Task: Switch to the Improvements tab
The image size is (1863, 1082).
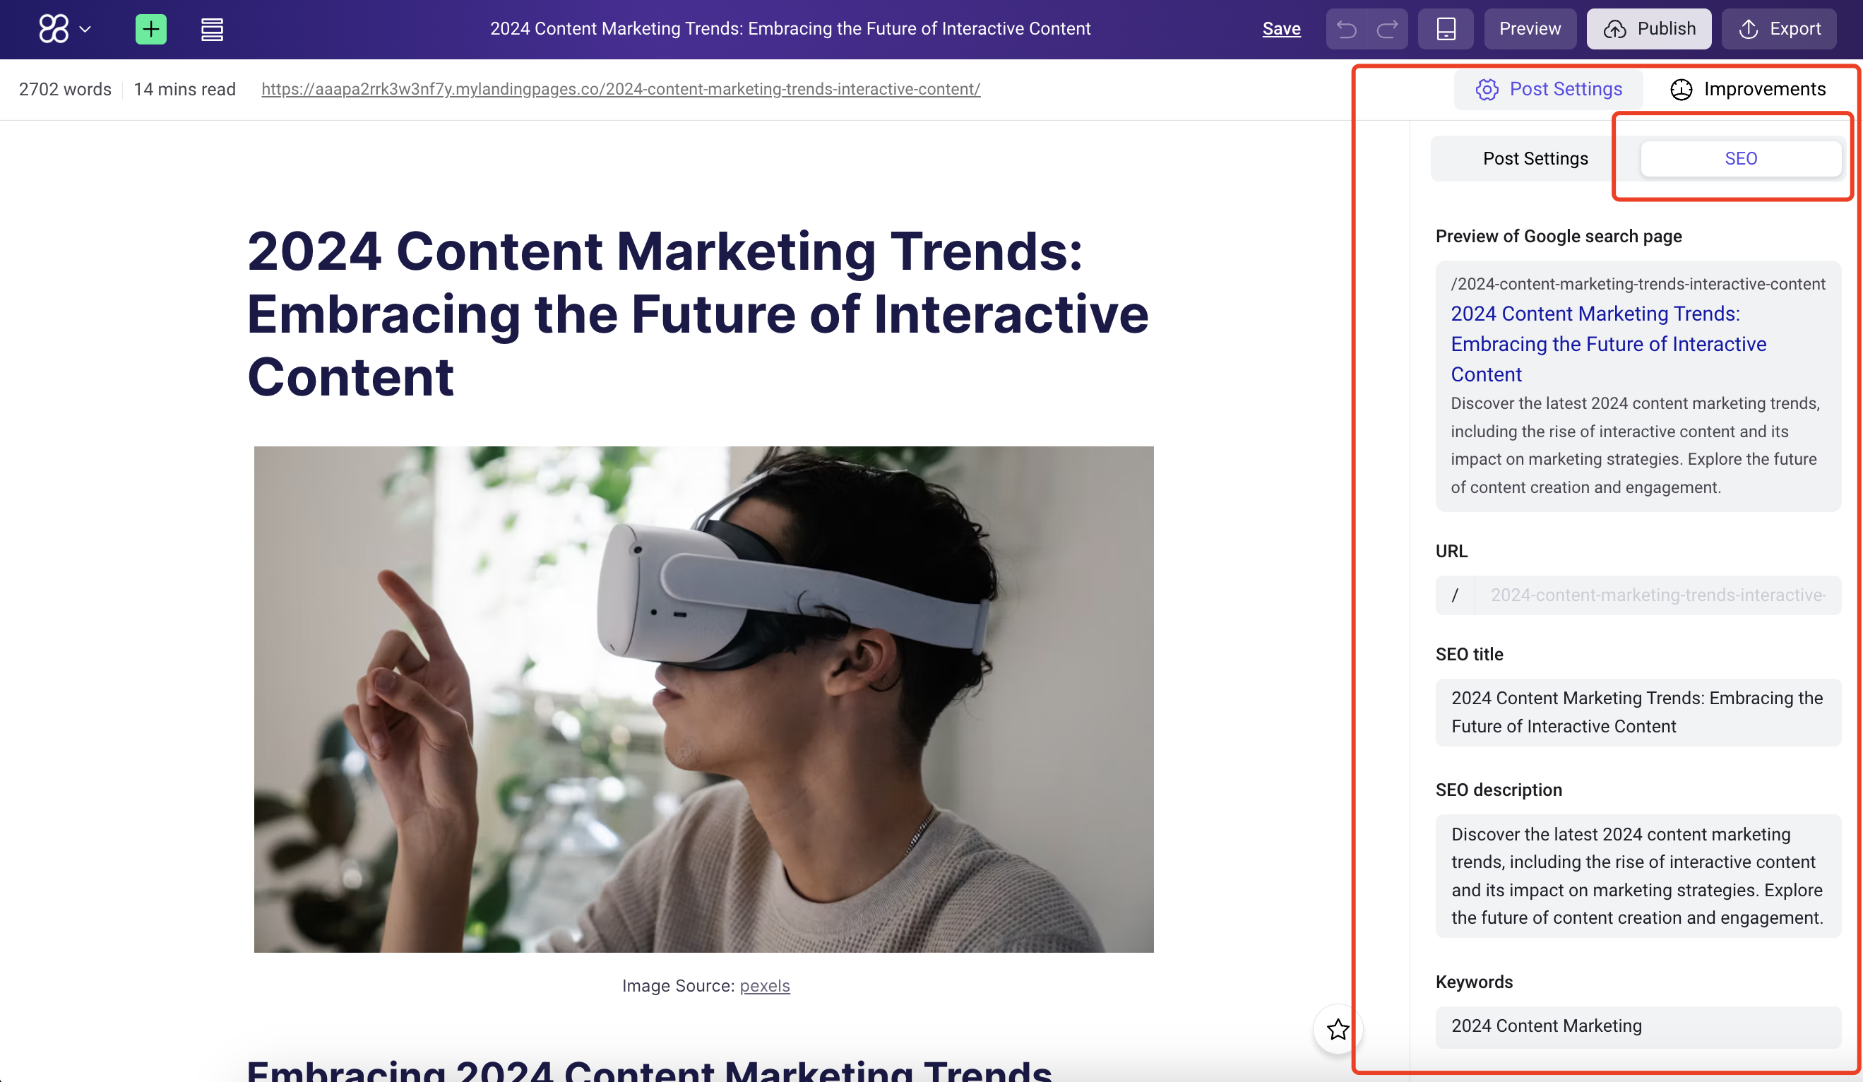Action: [x=1748, y=89]
